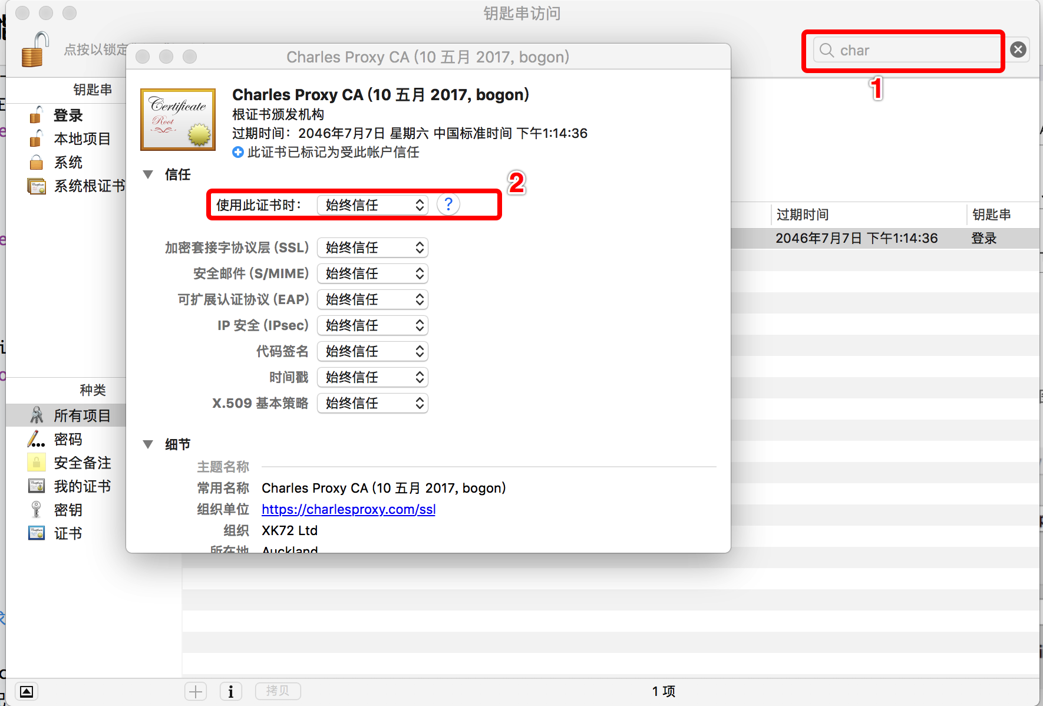Click the padlock icon to lock the keychain

(34, 50)
